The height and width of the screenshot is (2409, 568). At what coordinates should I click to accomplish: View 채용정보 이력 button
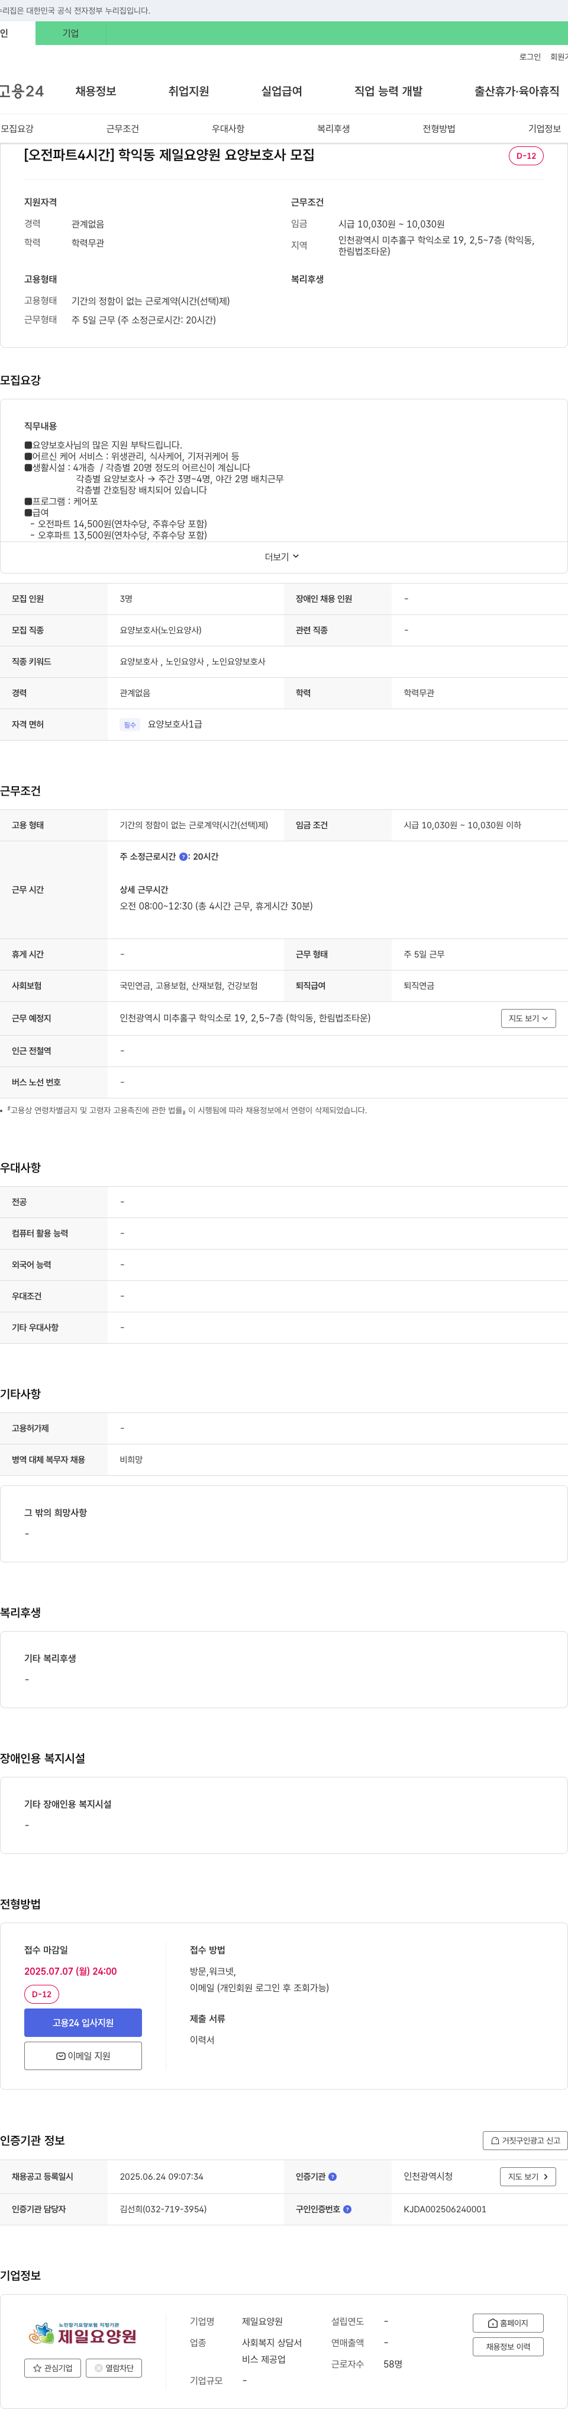[508, 2346]
